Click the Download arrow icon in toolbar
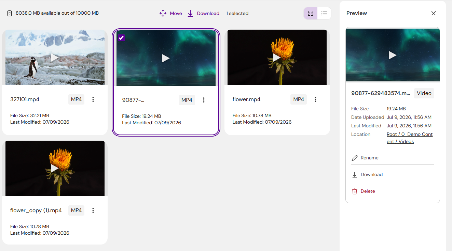 pos(190,13)
